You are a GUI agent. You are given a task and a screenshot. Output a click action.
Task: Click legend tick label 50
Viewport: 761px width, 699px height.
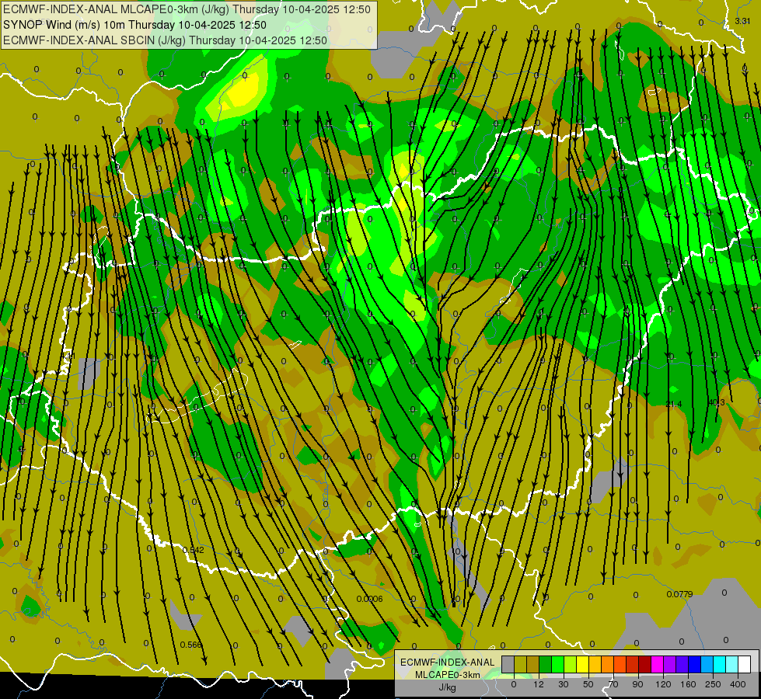point(588,684)
